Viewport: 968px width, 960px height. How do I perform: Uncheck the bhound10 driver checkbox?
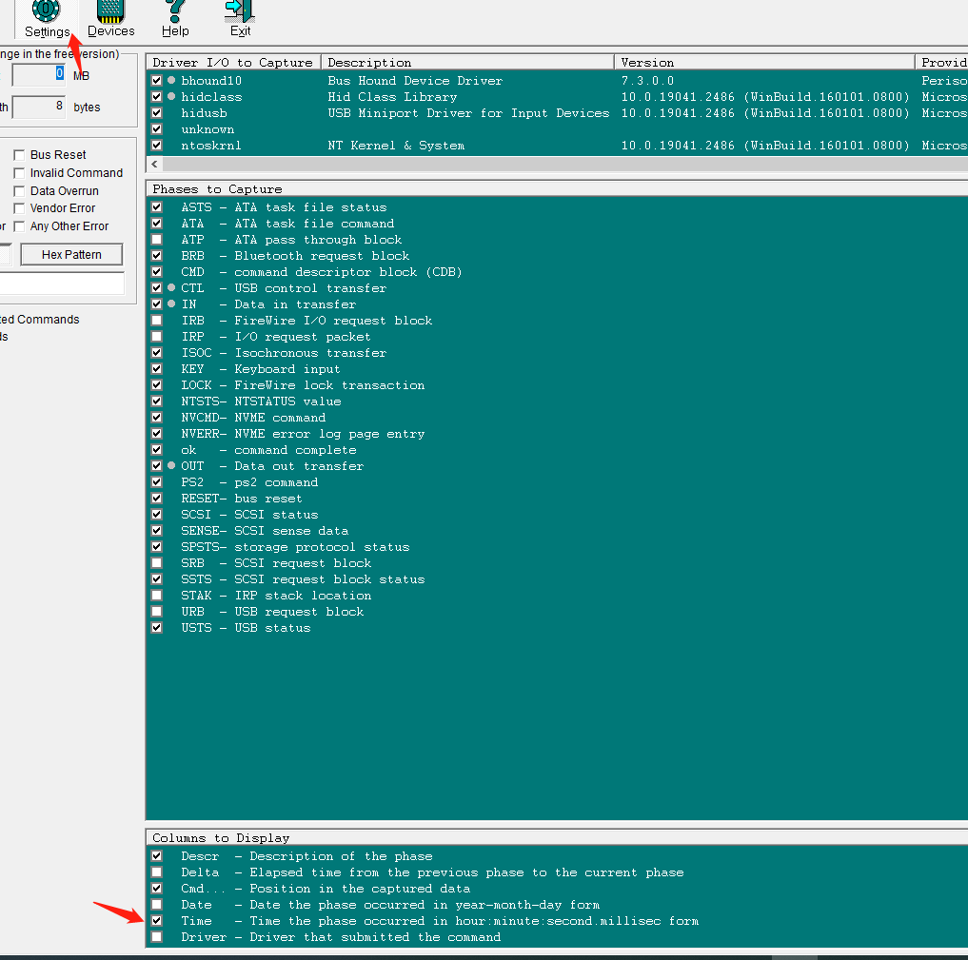pos(157,80)
